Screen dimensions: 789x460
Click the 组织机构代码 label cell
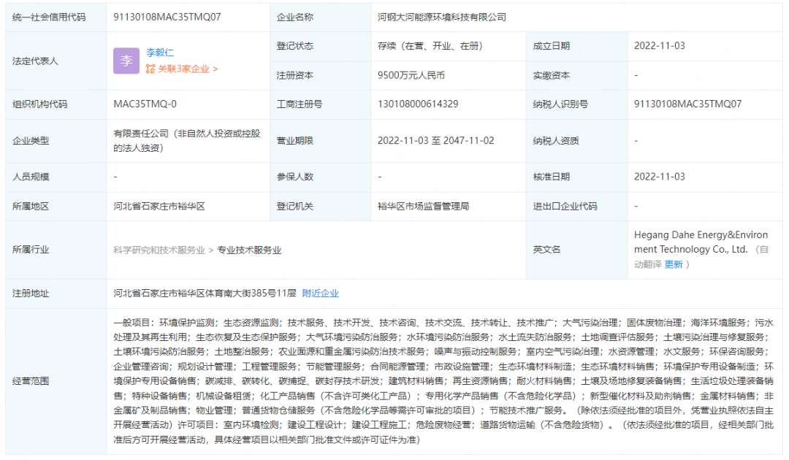[56, 104]
